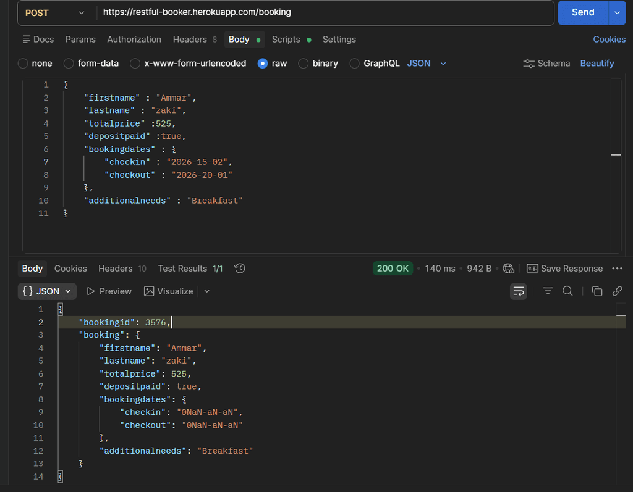Switch to the Authorization tab
This screenshot has width=633, height=492.
(134, 40)
